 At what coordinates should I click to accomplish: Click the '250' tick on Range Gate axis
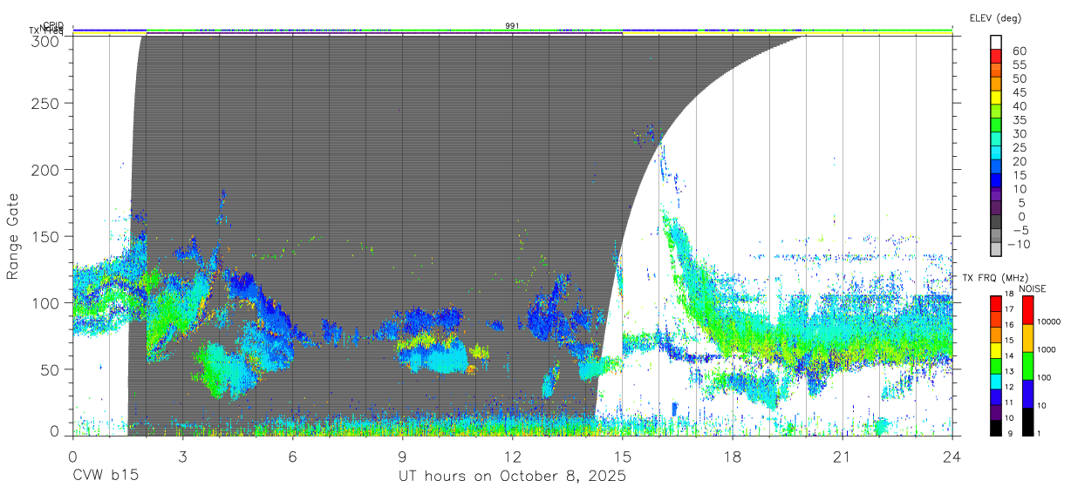(45, 103)
